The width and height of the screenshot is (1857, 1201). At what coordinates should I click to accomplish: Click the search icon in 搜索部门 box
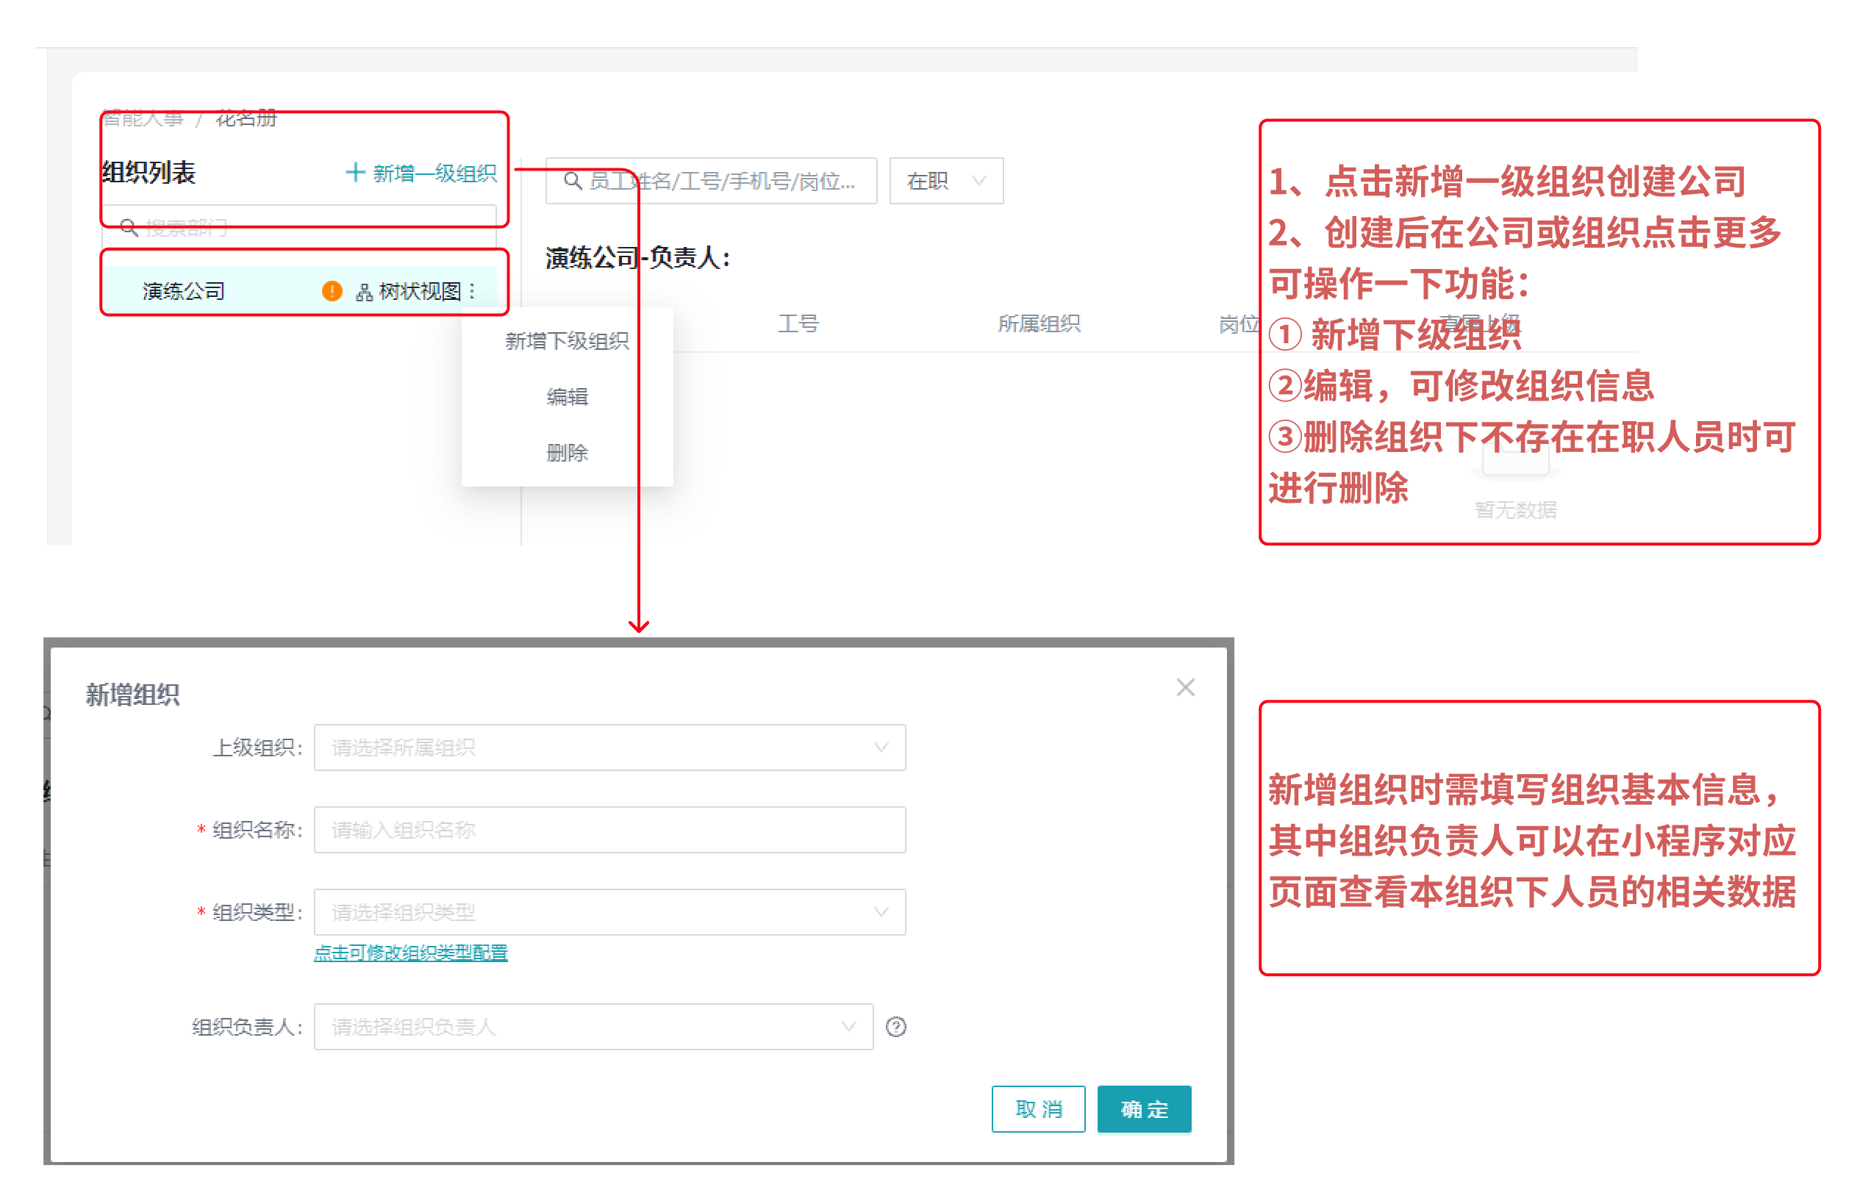point(129,228)
